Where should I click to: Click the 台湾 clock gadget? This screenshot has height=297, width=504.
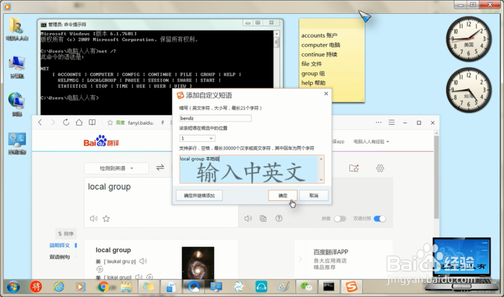tap(469, 90)
